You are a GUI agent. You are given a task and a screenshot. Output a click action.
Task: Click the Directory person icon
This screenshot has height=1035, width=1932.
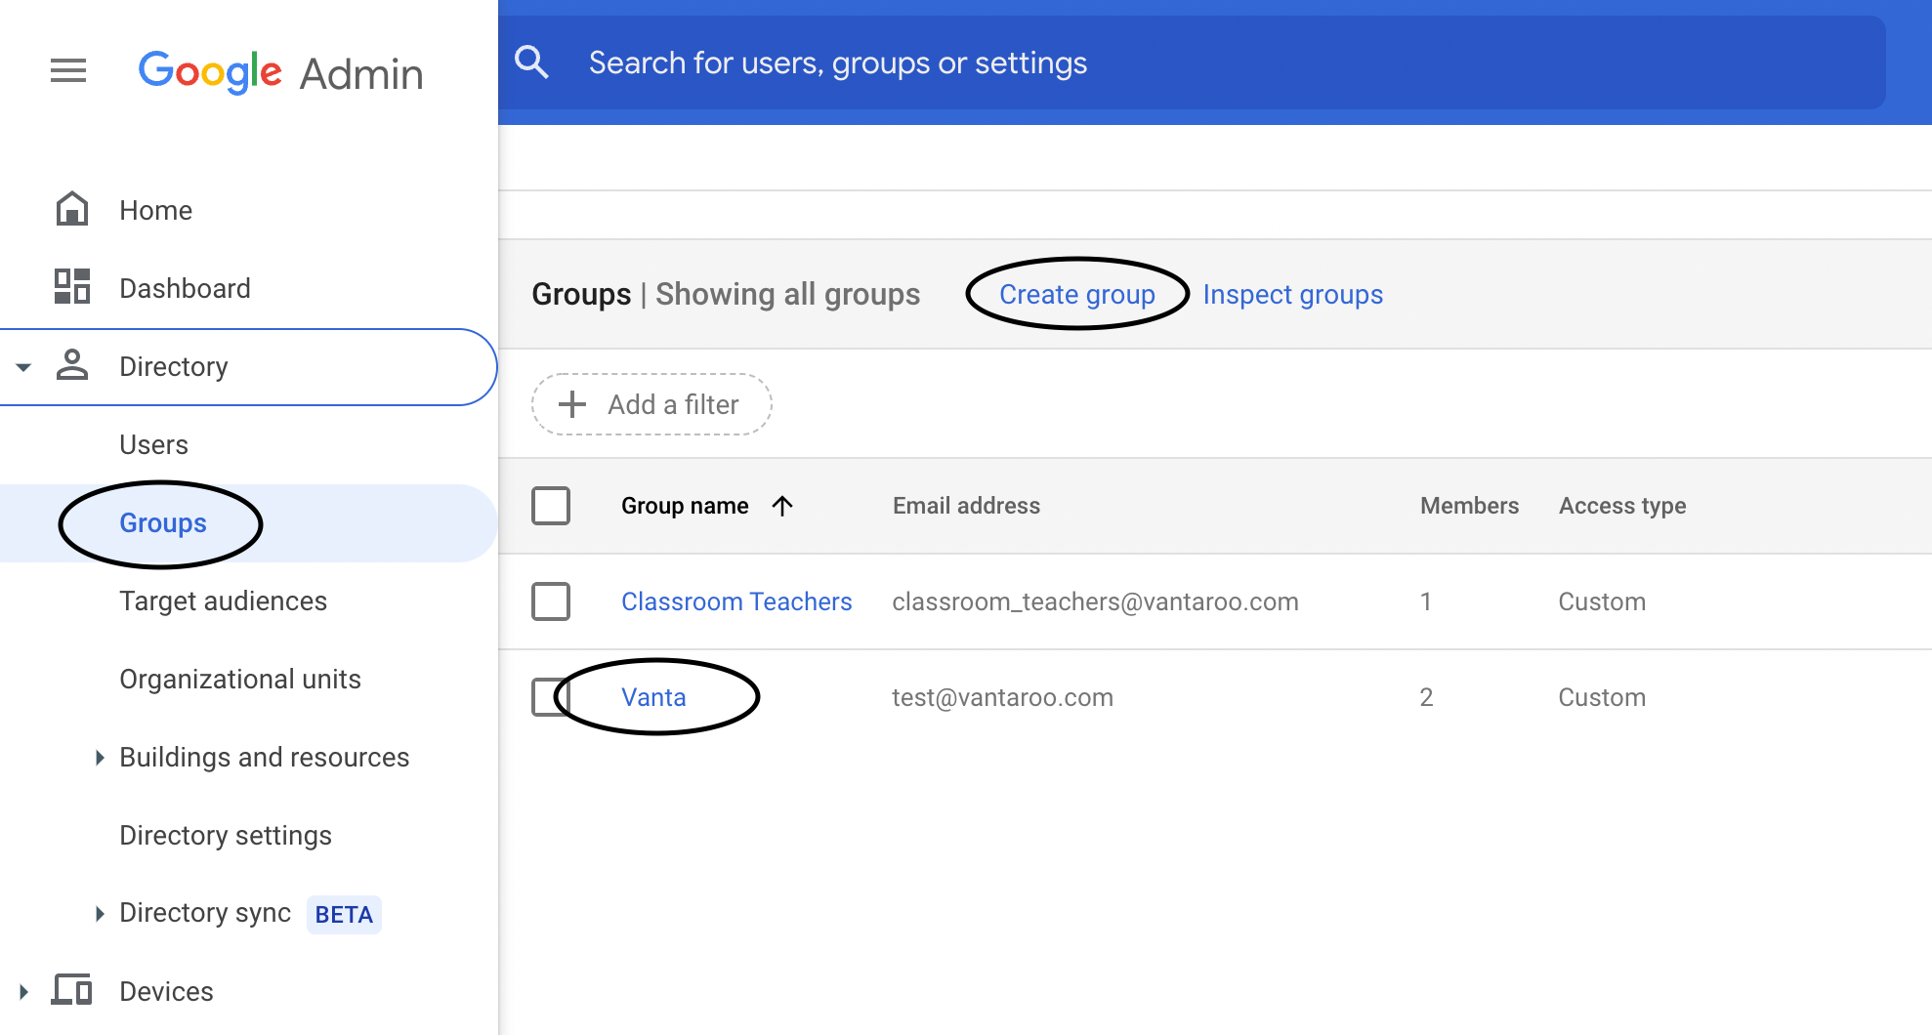pyautogui.click(x=72, y=365)
